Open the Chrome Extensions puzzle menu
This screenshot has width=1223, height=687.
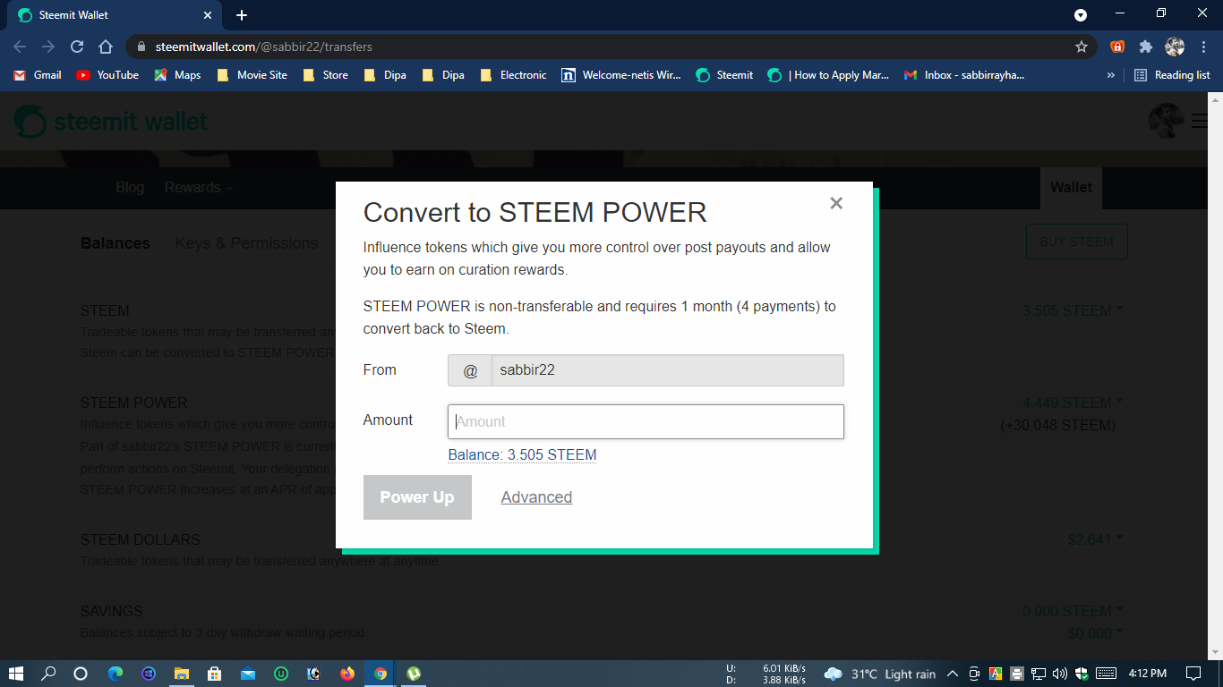click(x=1145, y=47)
